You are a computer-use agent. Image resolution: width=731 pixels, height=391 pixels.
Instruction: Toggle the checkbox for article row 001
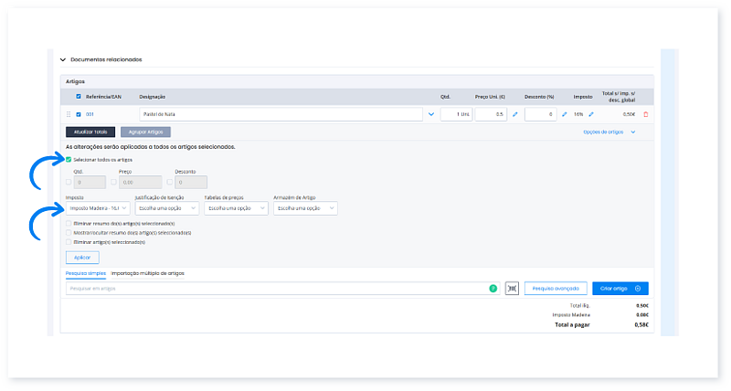(x=79, y=114)
